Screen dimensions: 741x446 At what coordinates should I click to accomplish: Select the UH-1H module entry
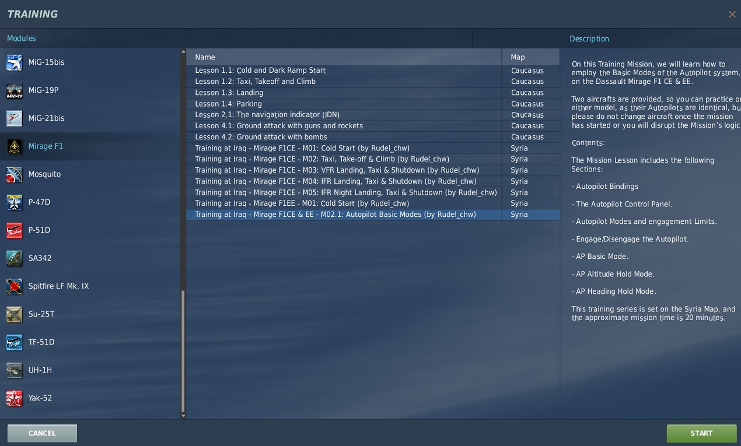pos(40,370)
